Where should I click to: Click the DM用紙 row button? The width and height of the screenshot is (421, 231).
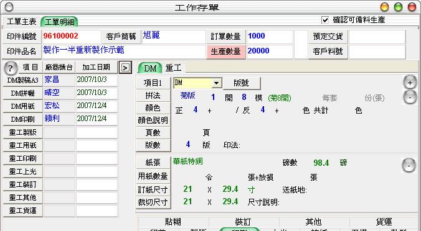pos(23,106)
